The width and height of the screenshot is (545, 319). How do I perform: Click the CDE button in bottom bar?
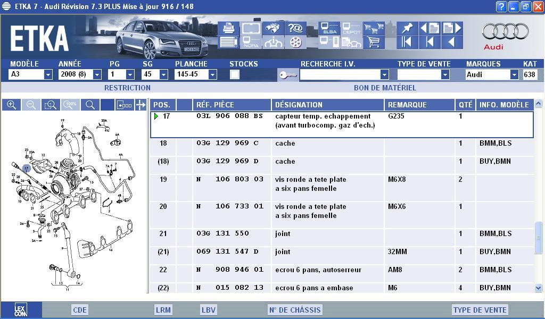click(80, 309)
